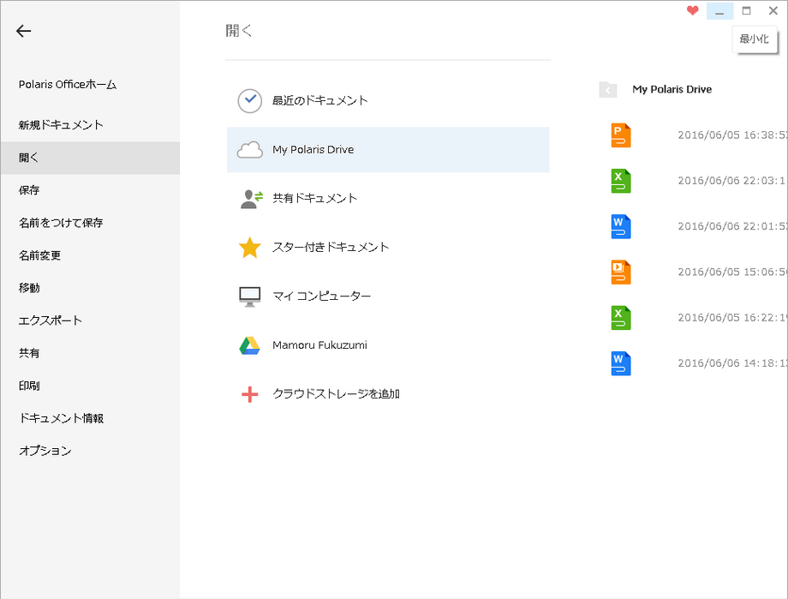Screen dimensions: 788x599
Task: Open スター付きドキュメント location
Action: [388, 248]
